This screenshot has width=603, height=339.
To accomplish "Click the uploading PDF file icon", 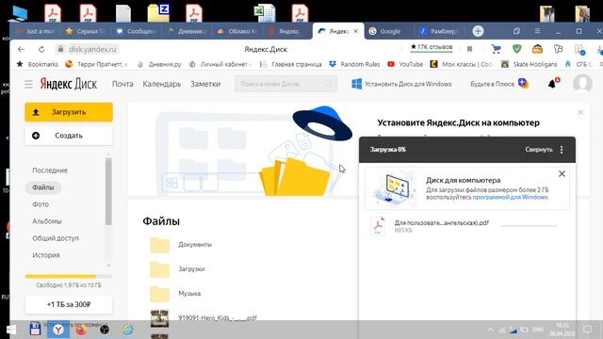I will pos(378,225).
